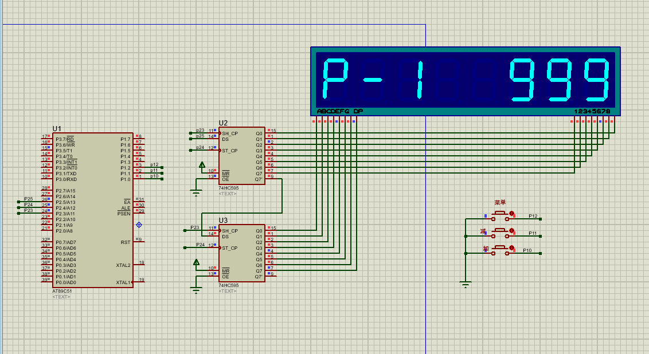The width and height of the screenshot is (649, 354).
Task: Click the P23 net label left of U1
Action: coord(29,210)
